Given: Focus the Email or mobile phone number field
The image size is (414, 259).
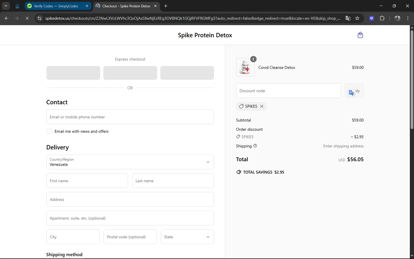Looking at the screenshot, I should [x=130, y=117].
